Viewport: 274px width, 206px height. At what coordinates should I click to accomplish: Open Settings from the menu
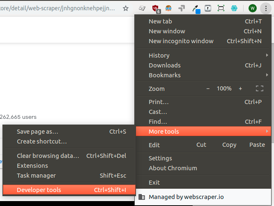[204, 158]
